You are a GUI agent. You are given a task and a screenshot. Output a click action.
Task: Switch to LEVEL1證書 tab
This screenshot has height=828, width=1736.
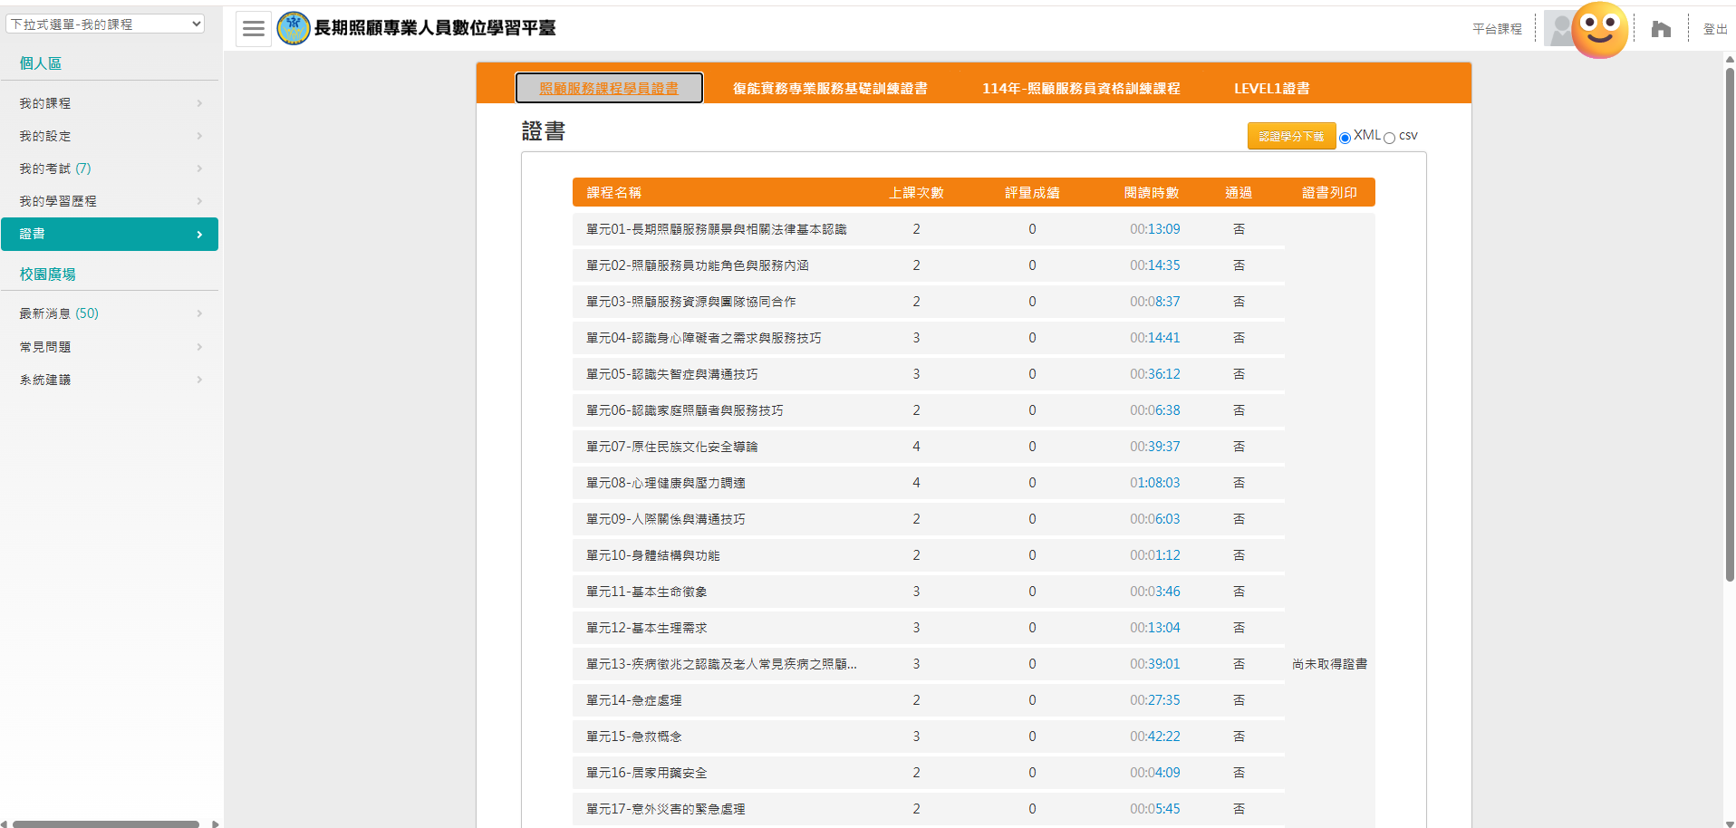click(x=1271, y=88)
